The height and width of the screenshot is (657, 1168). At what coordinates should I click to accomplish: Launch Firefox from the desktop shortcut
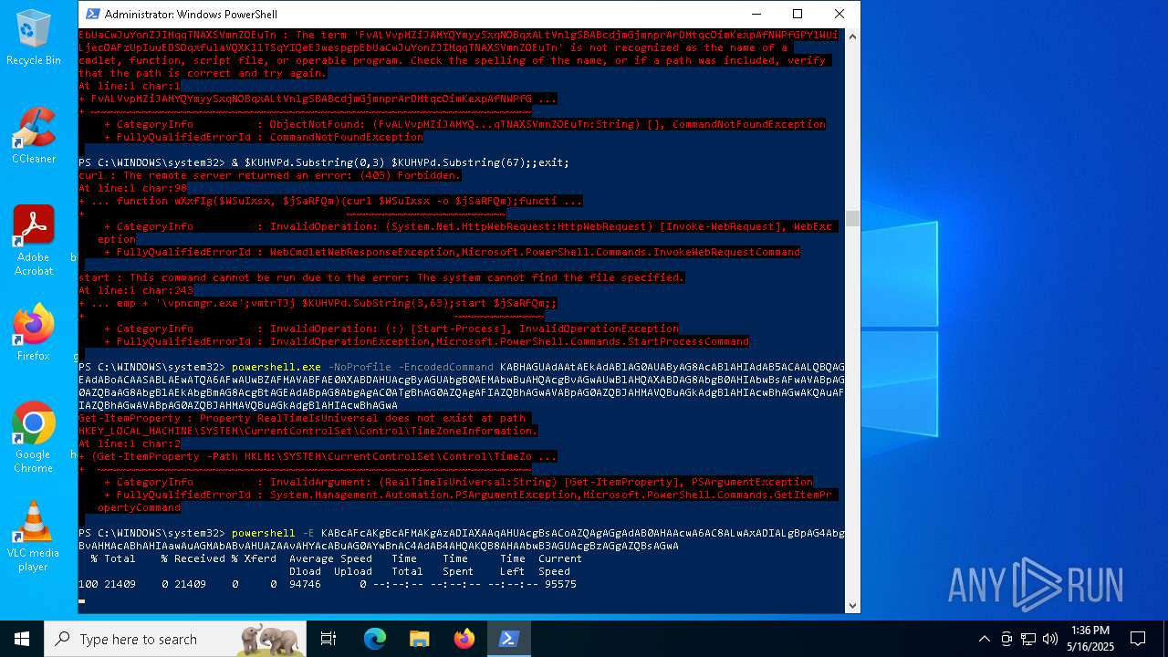[x=34, y=332]
